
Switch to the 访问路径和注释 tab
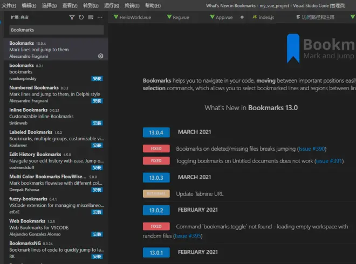[x=318, y=17]
